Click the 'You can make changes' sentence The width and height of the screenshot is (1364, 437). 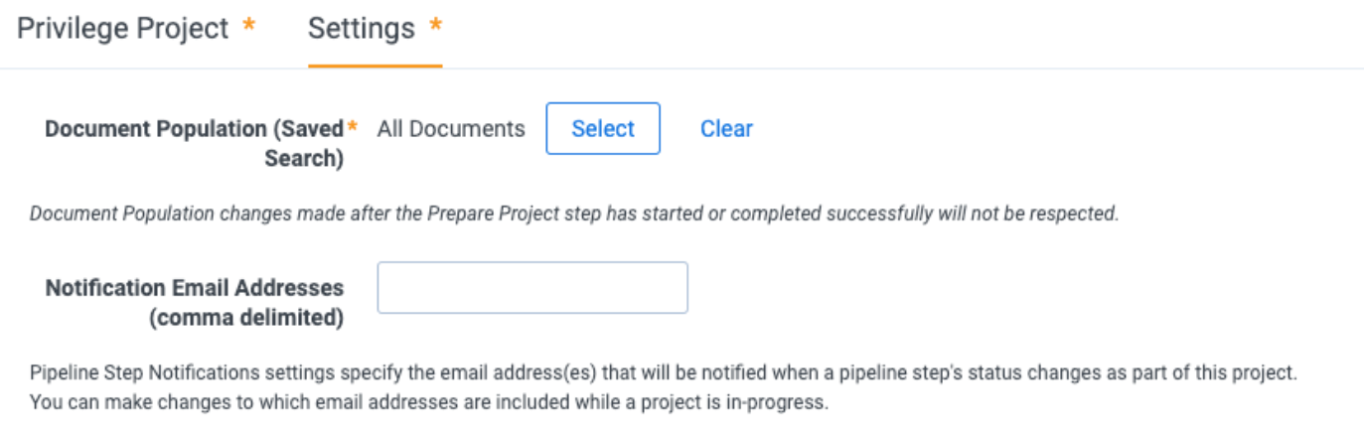(429, 404)
